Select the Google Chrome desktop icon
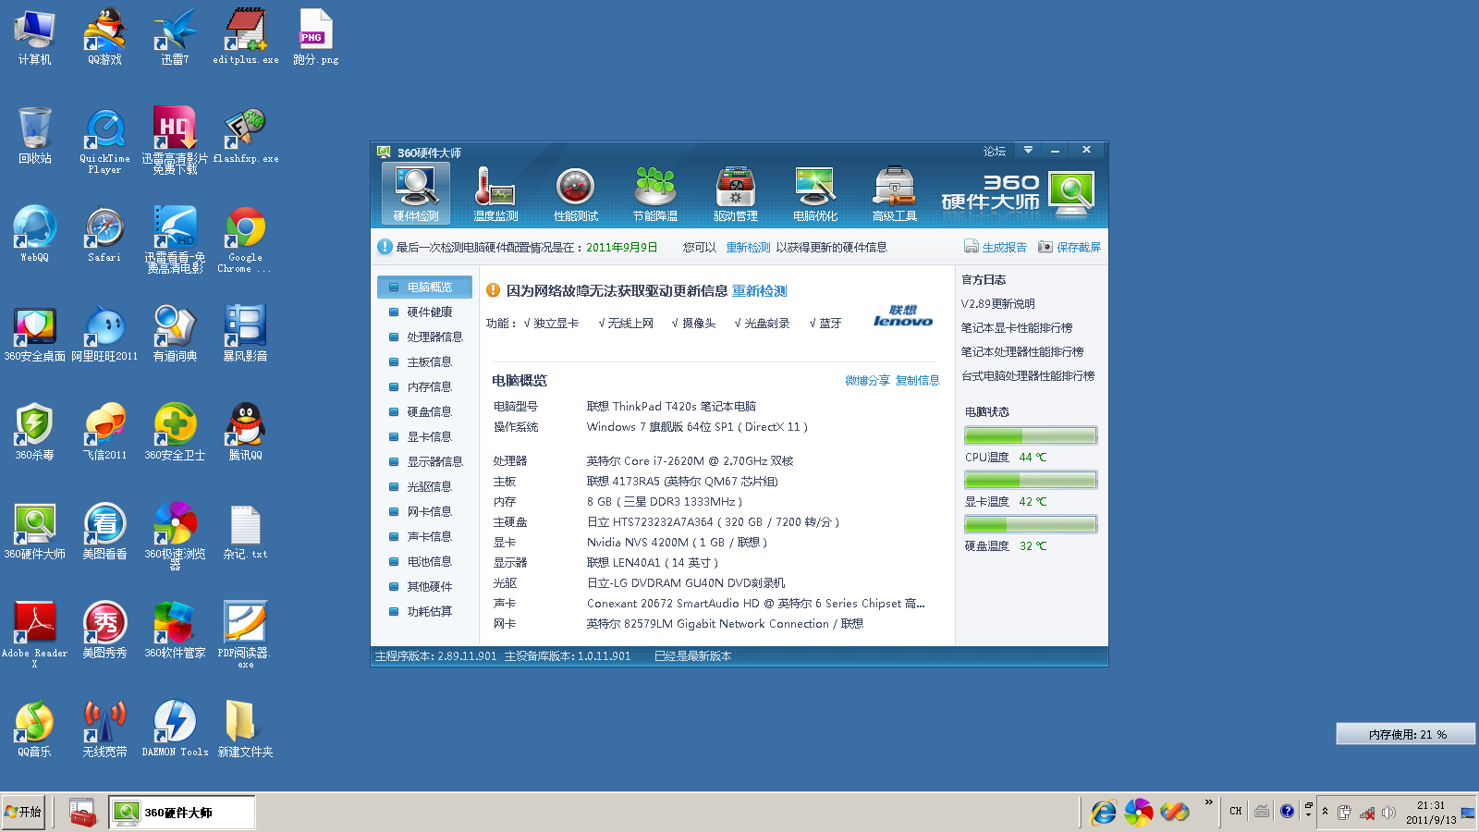 coord(245,239)
